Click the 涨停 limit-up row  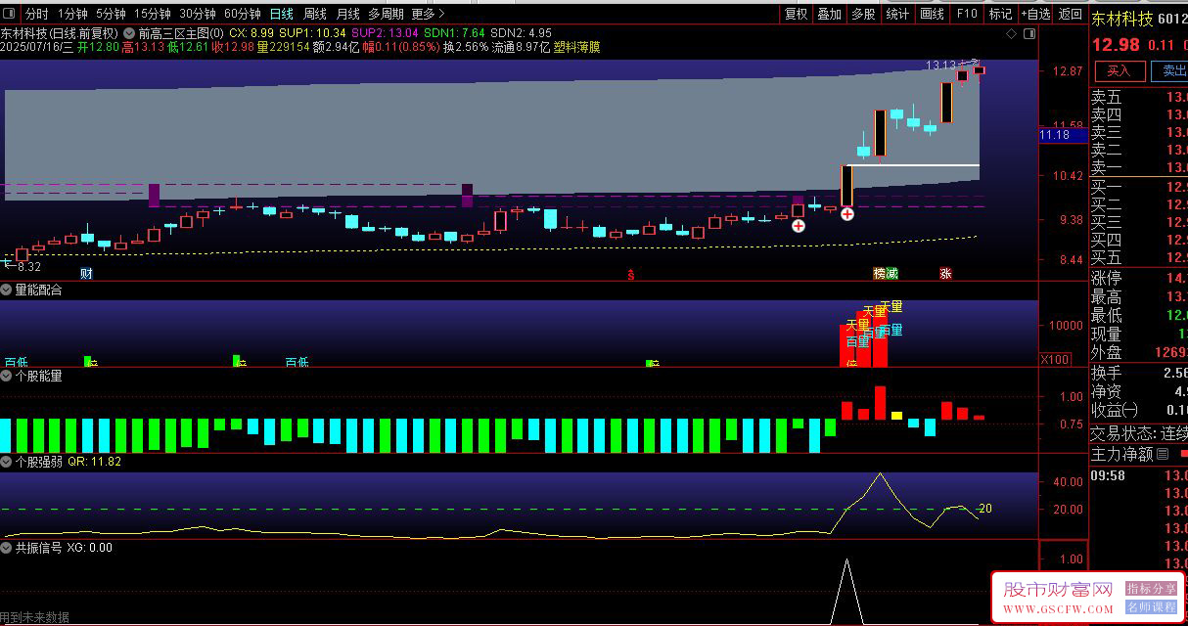pos(1139,278)
